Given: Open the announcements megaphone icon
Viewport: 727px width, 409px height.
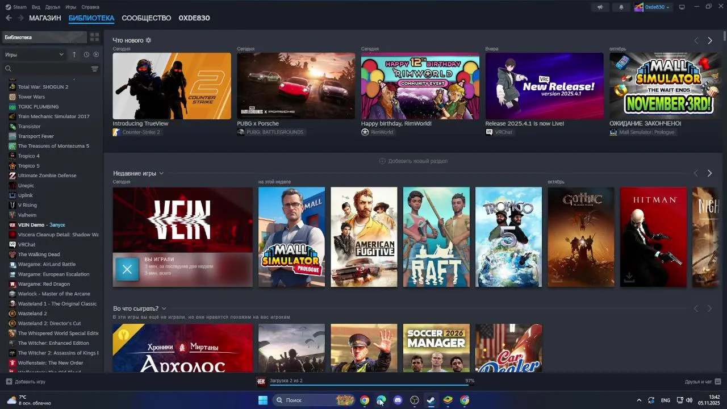Looking at the screenshot, I should 600,7.
